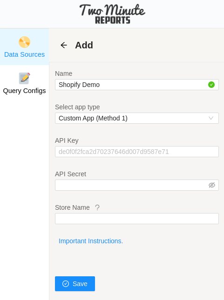Click the check circle icon on Save
Screen dimensions: 224x300
pos(66,284)
